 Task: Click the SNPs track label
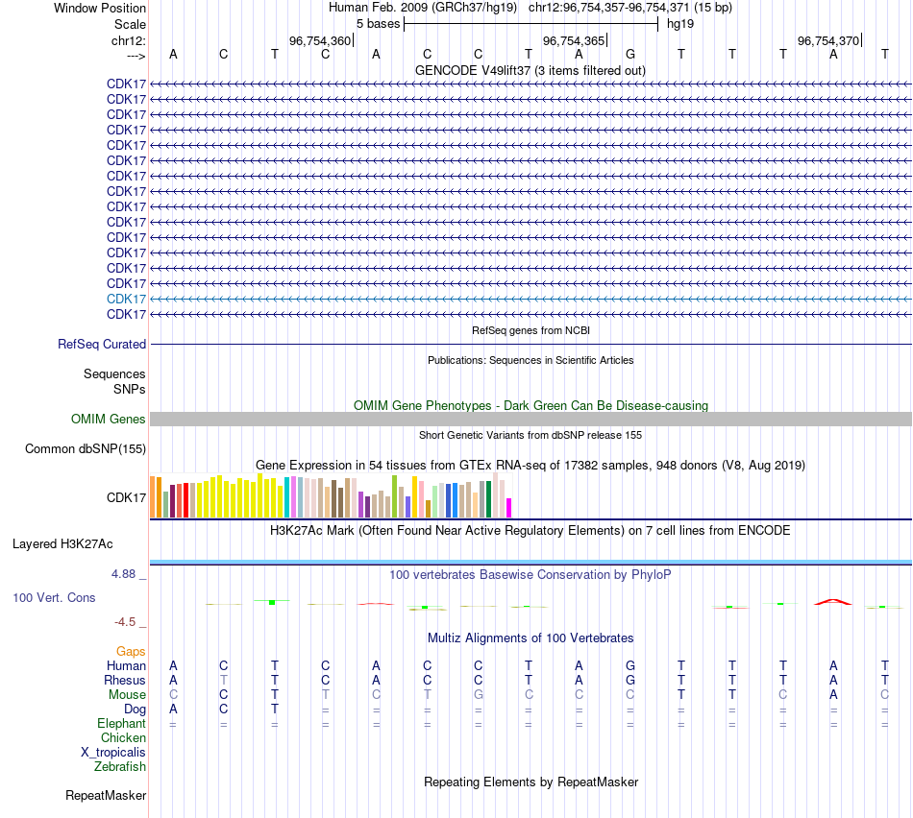130,389
